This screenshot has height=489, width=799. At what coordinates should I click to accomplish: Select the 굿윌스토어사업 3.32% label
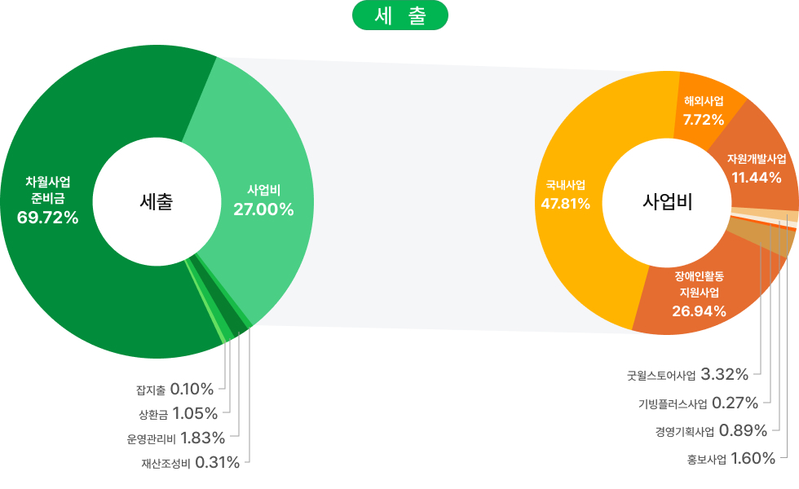click(687, 376)
